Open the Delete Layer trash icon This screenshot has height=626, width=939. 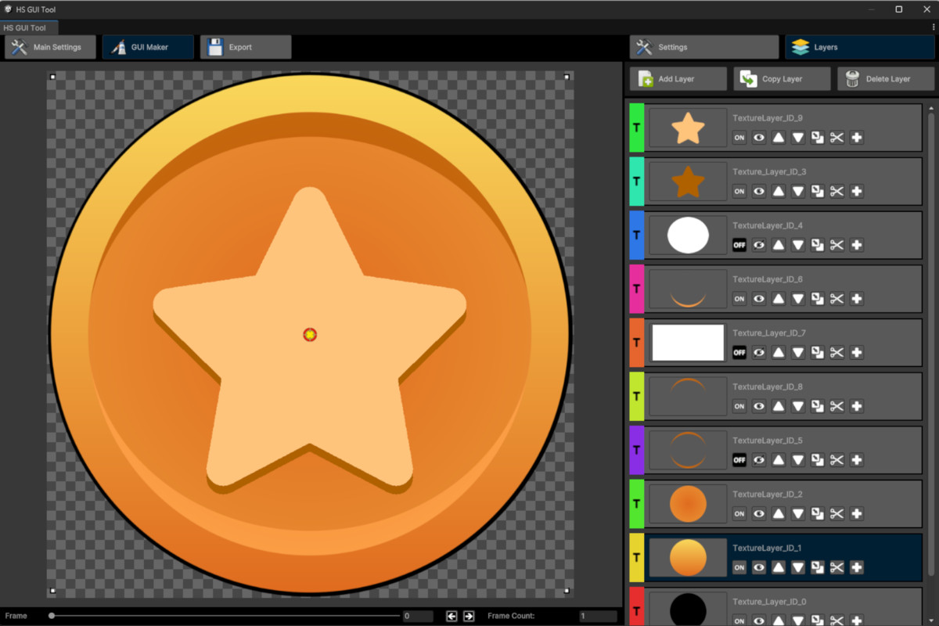852,78
